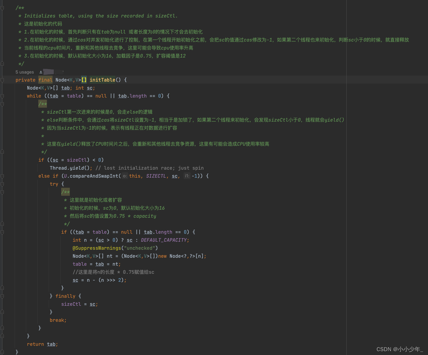Click the SIZECTL constant argument
The image size is (428, 355).
(156, 176)
